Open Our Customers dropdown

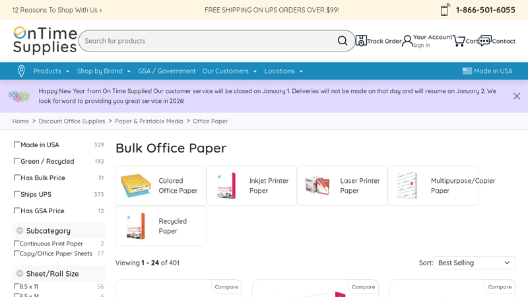click(x=230, y=71)
